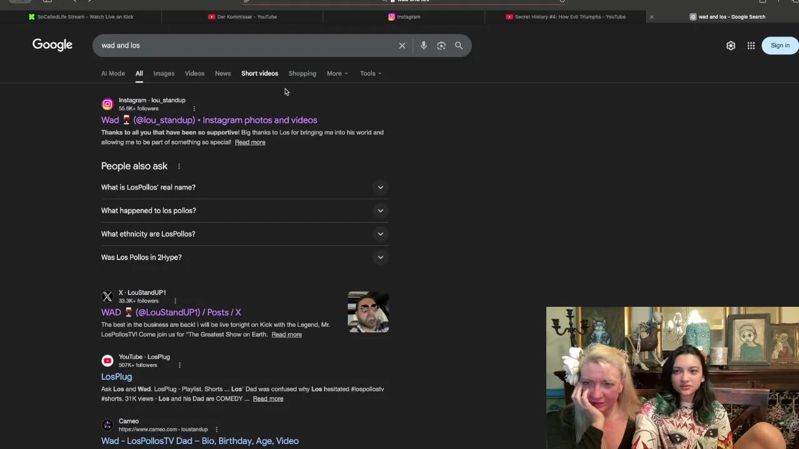Click Read more under Instagram result
This screenshot has width=799, height=449.
point(250,142)
